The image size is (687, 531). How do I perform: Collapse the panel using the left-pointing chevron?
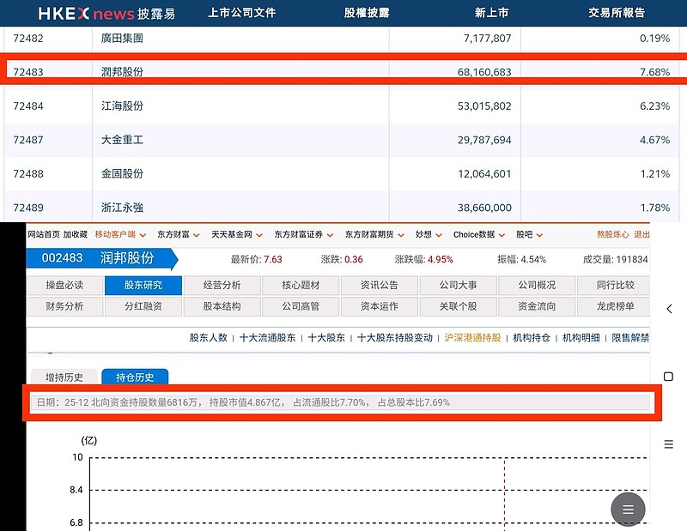point(671,307)
